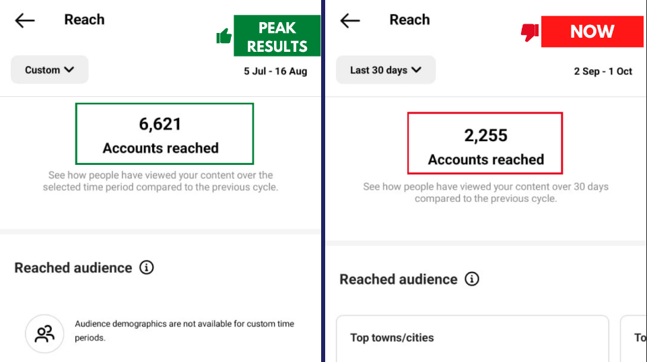Click the 2 Sep - 1 Oct date range
647x362 pixels.
pyautogui.click(x=603, y=71)
